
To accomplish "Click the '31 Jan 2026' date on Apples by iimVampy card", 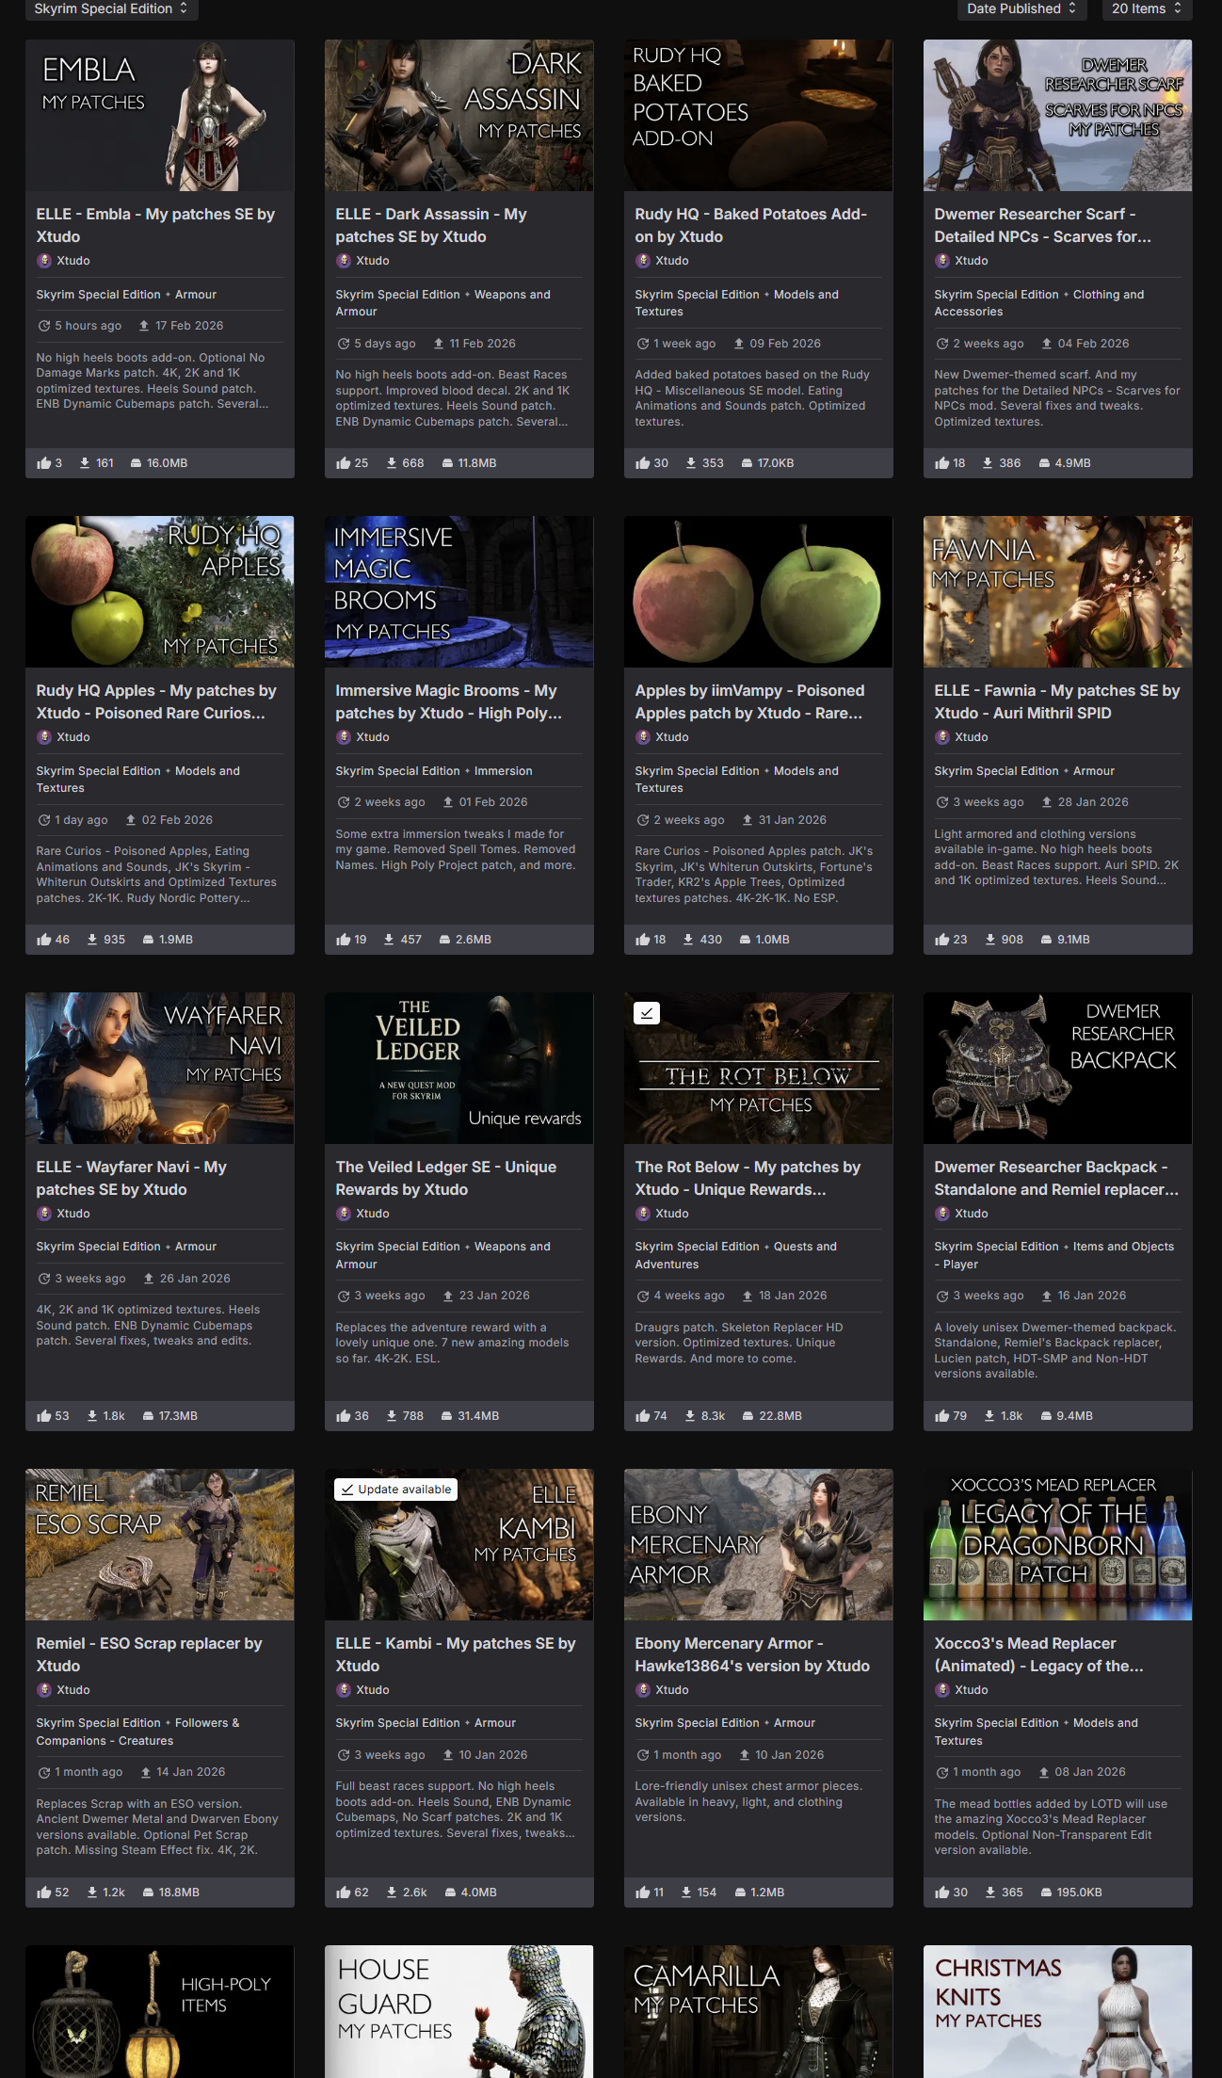I will pyautogui.click(x=793, y=820).
